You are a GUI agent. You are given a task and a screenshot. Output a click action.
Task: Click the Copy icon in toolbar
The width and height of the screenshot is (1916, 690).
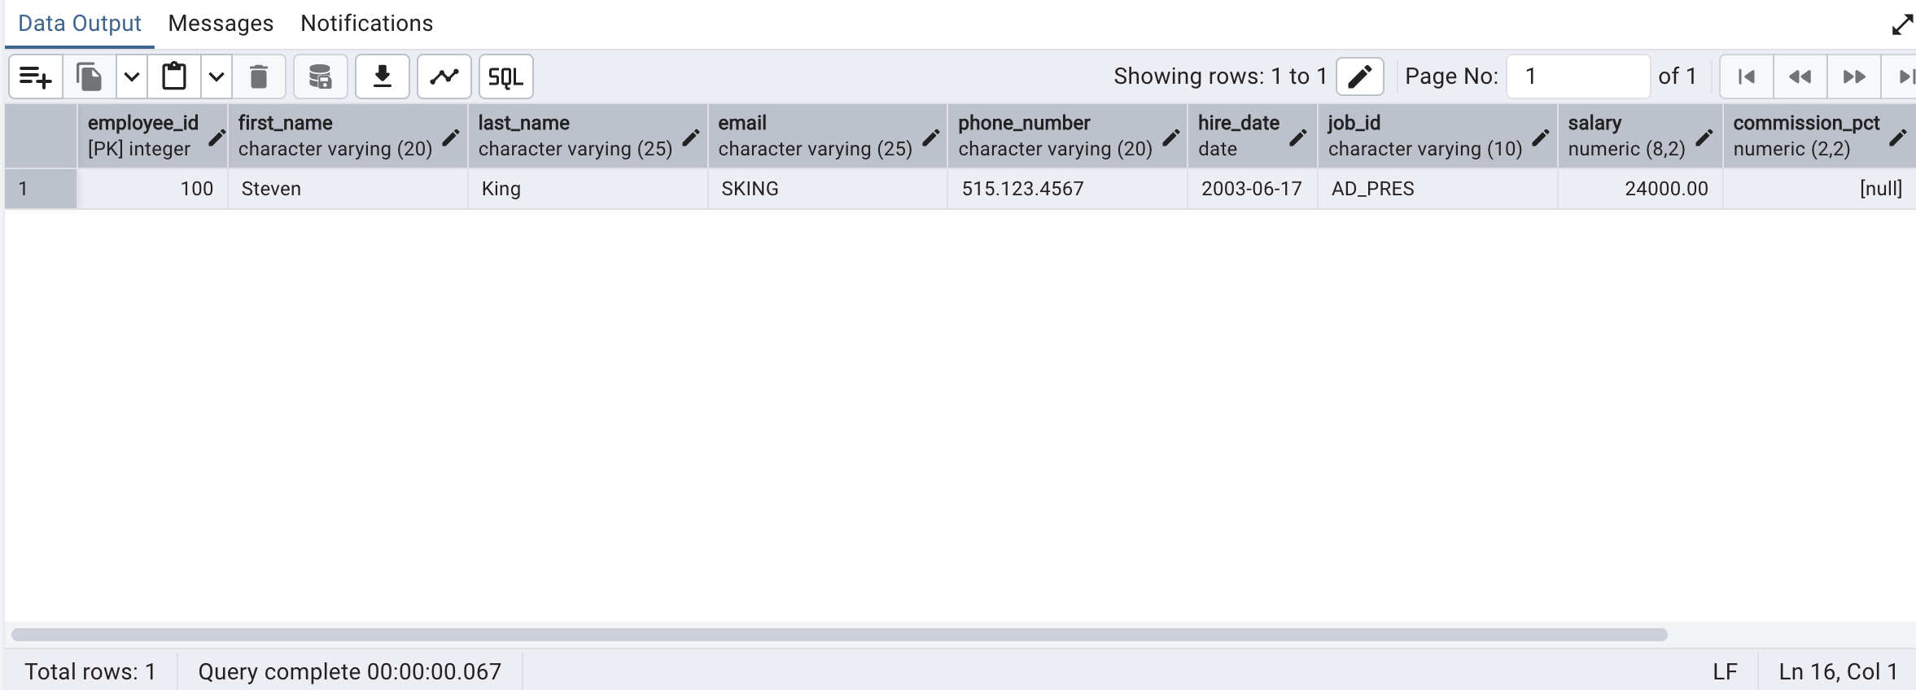(90, 76)
